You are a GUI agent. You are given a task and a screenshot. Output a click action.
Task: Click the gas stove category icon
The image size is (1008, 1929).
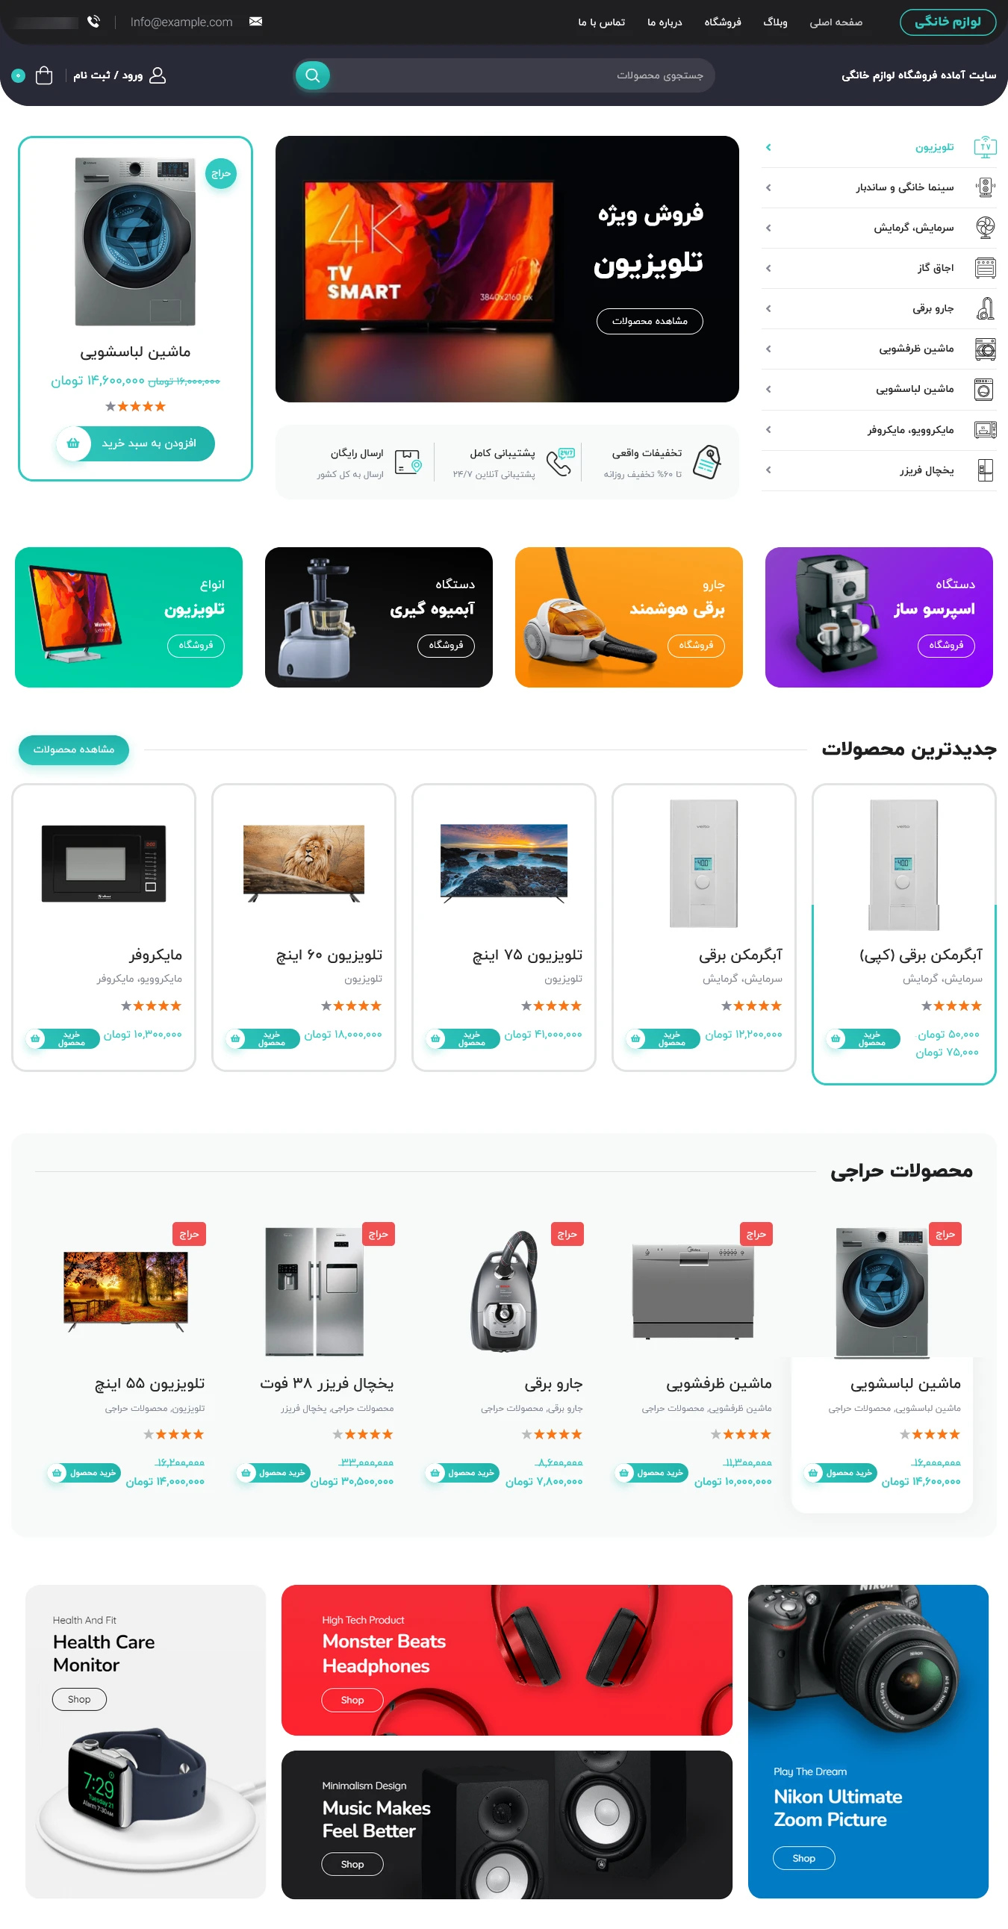(985, 268)
